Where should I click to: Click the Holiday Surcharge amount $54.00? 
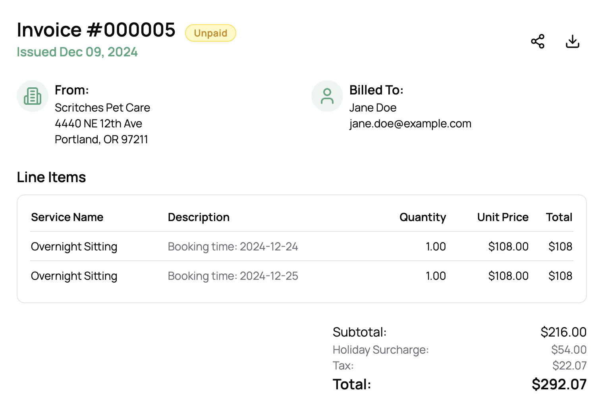569,350
